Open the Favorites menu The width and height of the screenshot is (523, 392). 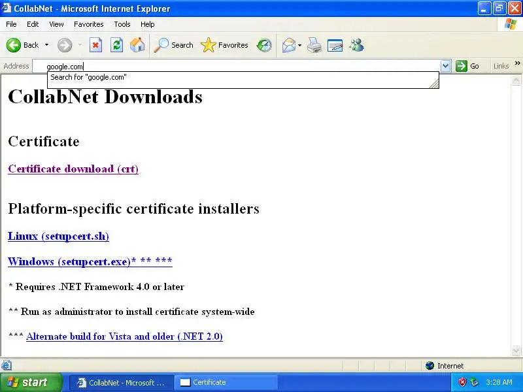tap(89, 24)
